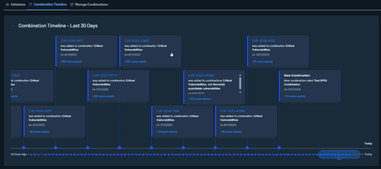Click the scrollbar thumb in CVE-2024-14009 card
The width and height of the screenshot is (381, 169).
point(240,83)
